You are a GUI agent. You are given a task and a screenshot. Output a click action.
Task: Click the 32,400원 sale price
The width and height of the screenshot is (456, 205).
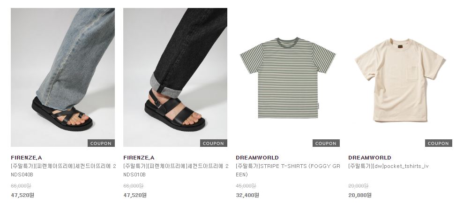[247, 195]
